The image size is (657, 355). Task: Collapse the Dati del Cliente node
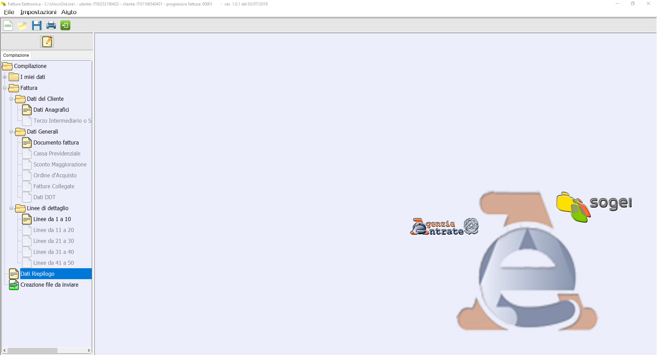pos(11,99)
